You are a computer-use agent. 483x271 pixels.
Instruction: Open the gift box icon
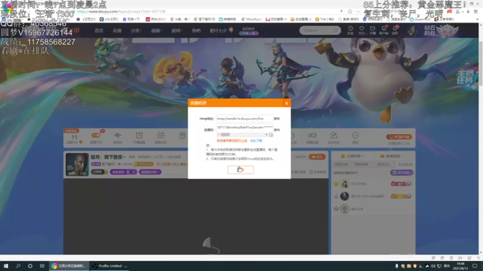(x=182, y=135)
